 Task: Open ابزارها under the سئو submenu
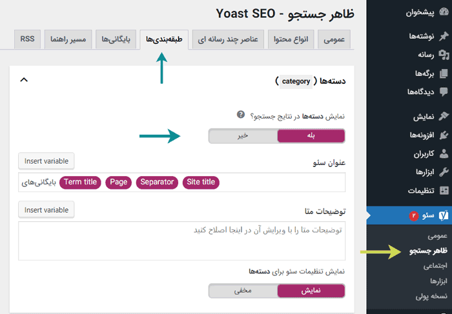pos(438,281)
